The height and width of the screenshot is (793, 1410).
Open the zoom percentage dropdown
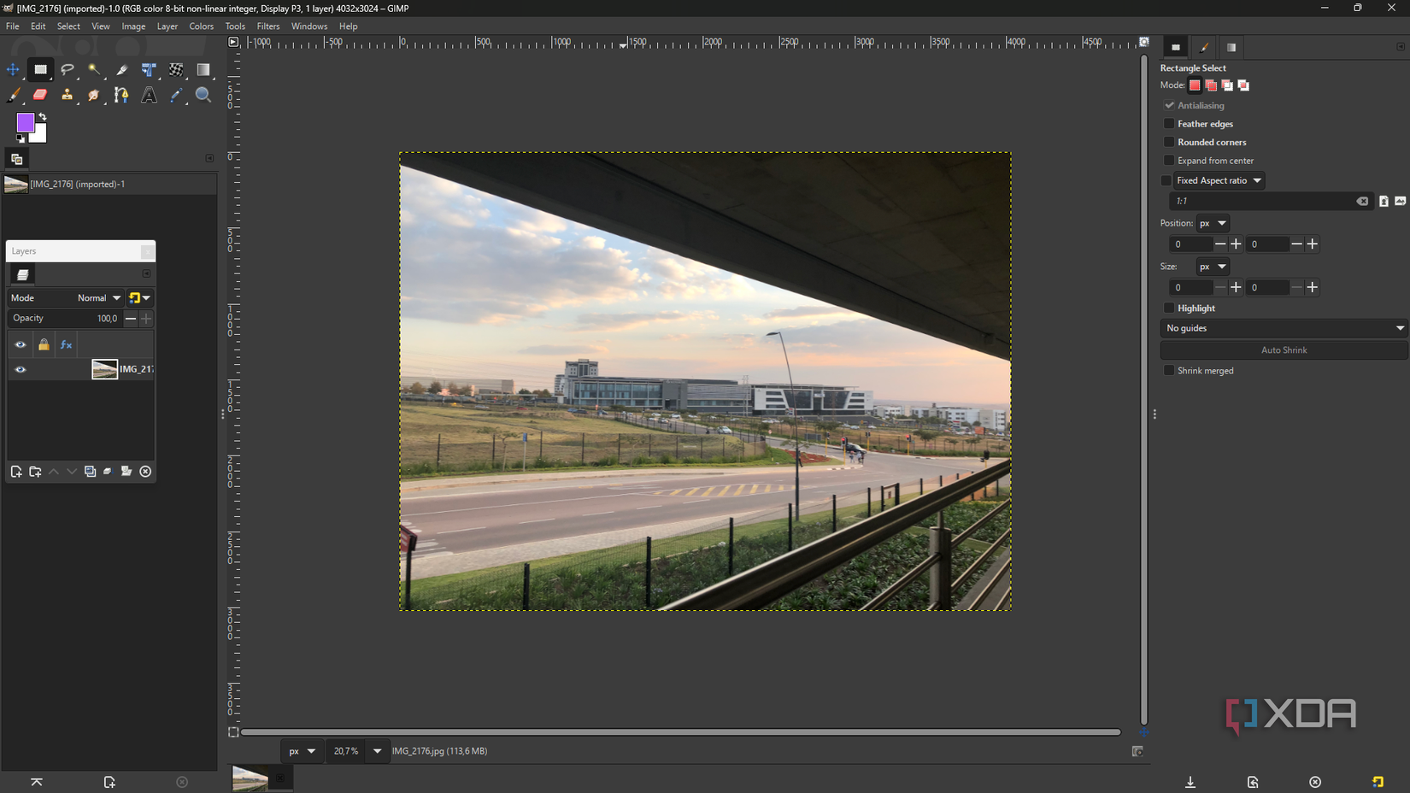pyautogui.click(x=377, y=750)
